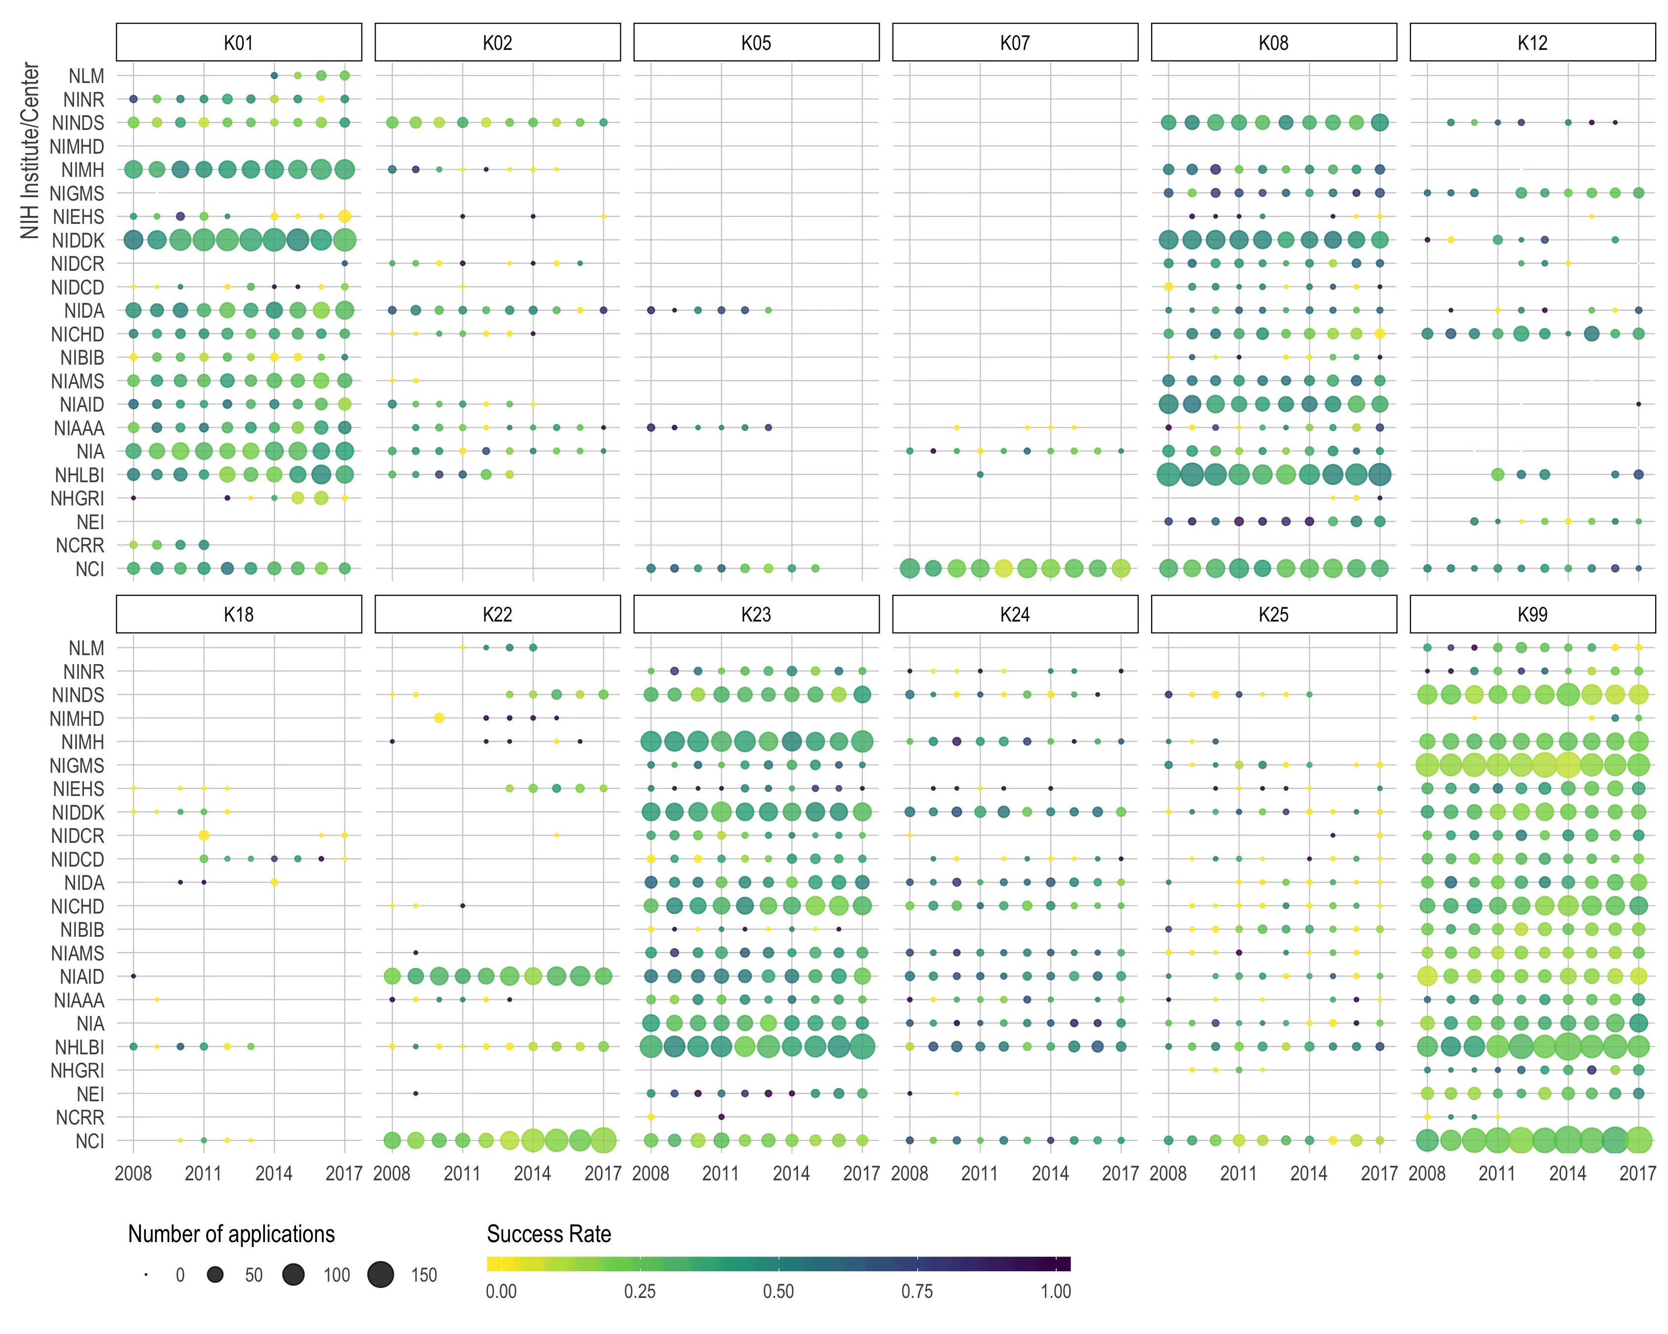This screenshot has width=1668, height=1334.
Task: Click the size legend label '100'
Action: pos(337,1275)
